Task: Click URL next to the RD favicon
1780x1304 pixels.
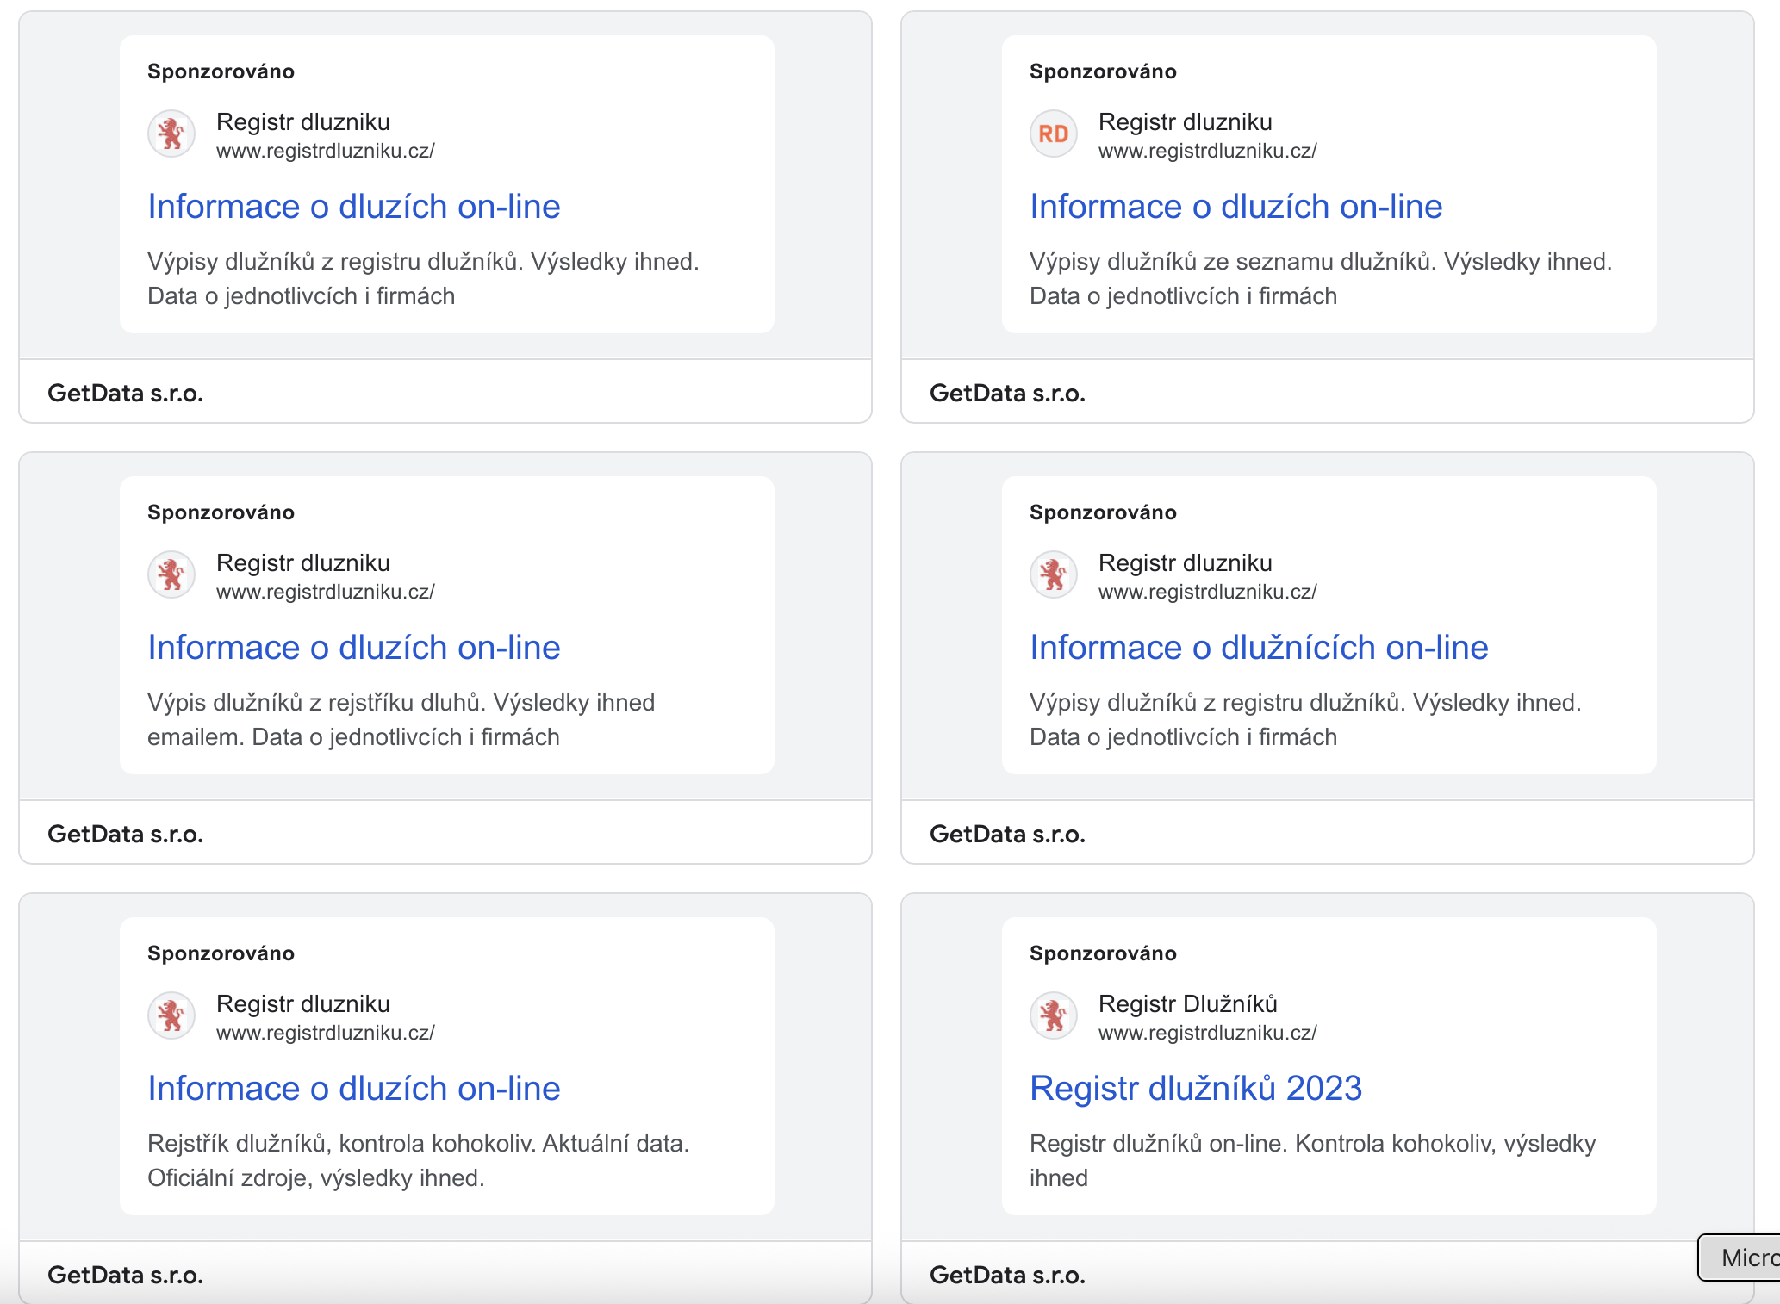Action: tap(1207, 151)
